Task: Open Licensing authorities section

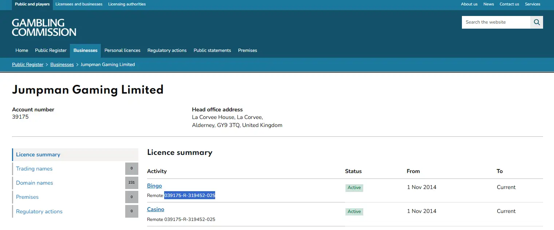Action: [x=127, y=4]
